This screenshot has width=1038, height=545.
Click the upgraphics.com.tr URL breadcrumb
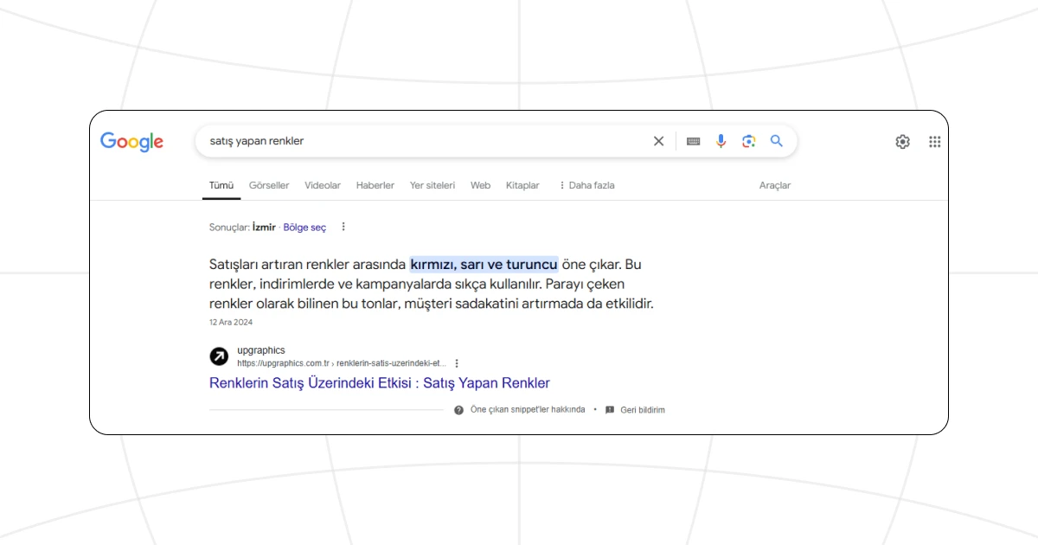point(342,363)
